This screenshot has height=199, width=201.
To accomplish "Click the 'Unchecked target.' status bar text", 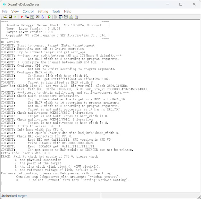I will click(x=14, y=195).
